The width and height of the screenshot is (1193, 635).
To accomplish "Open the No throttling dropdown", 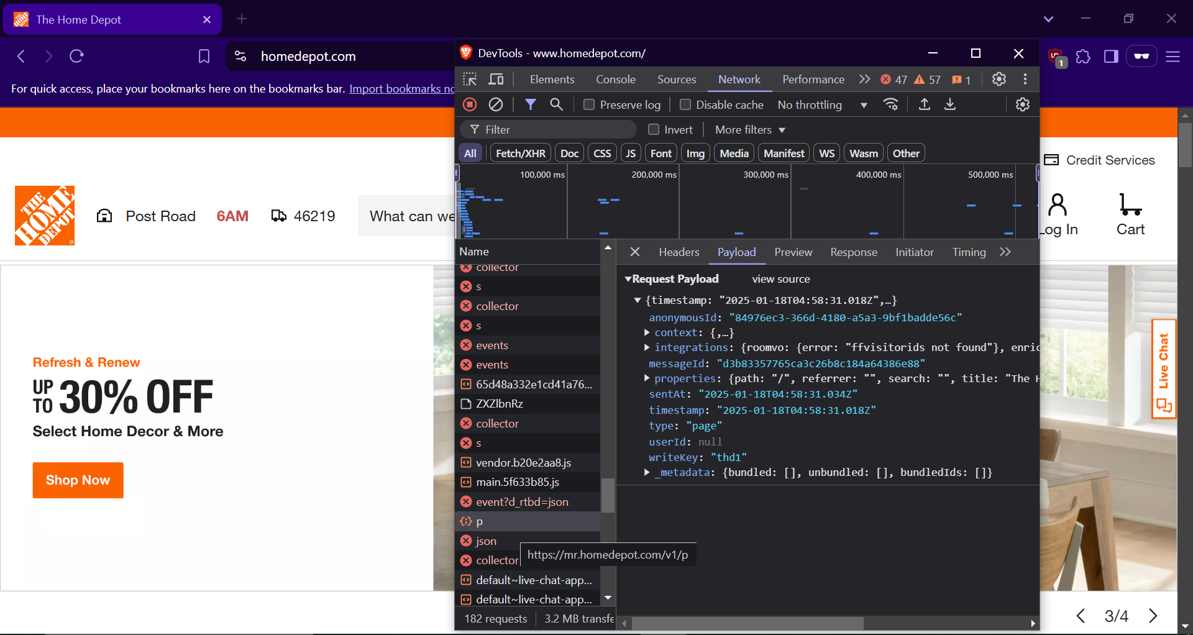I will (x=822, y=105).
